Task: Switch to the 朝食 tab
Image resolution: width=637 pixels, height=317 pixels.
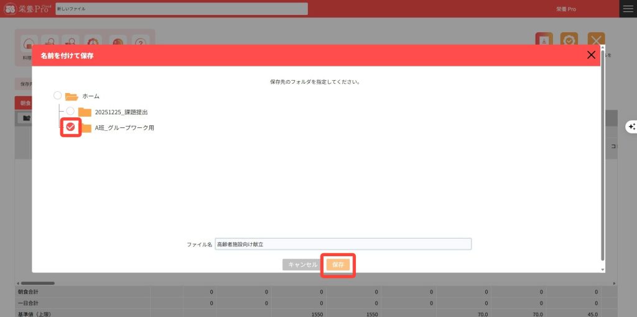Action: (x=24, y=103)
